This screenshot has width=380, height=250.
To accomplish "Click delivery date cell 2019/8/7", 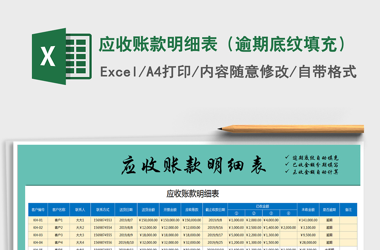I will pyautogui.click(x=126, y=220).
